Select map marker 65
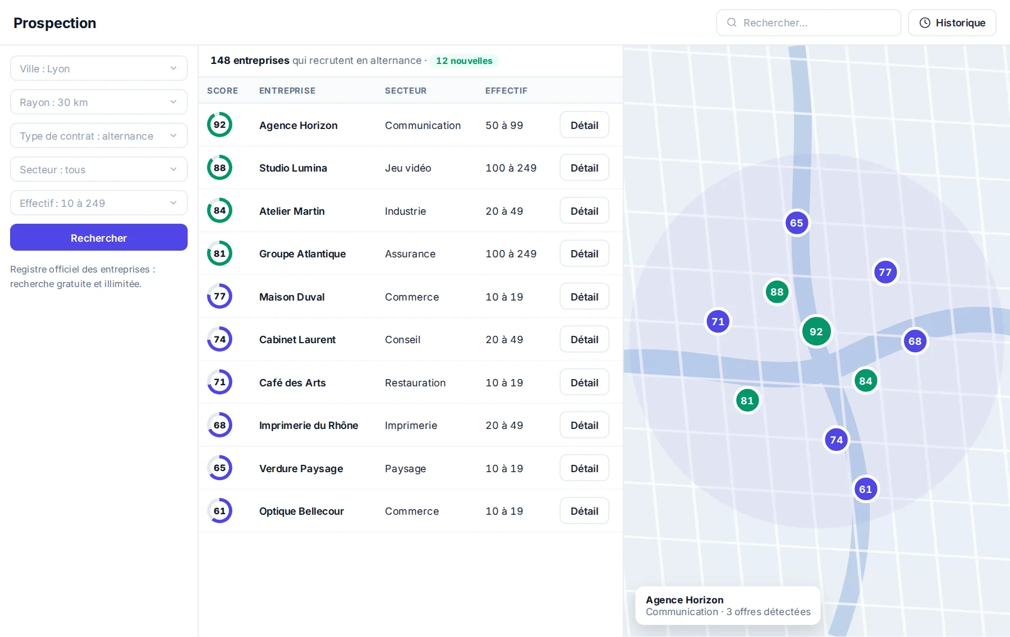The image size is (1010, 637). tap(797, 223)
